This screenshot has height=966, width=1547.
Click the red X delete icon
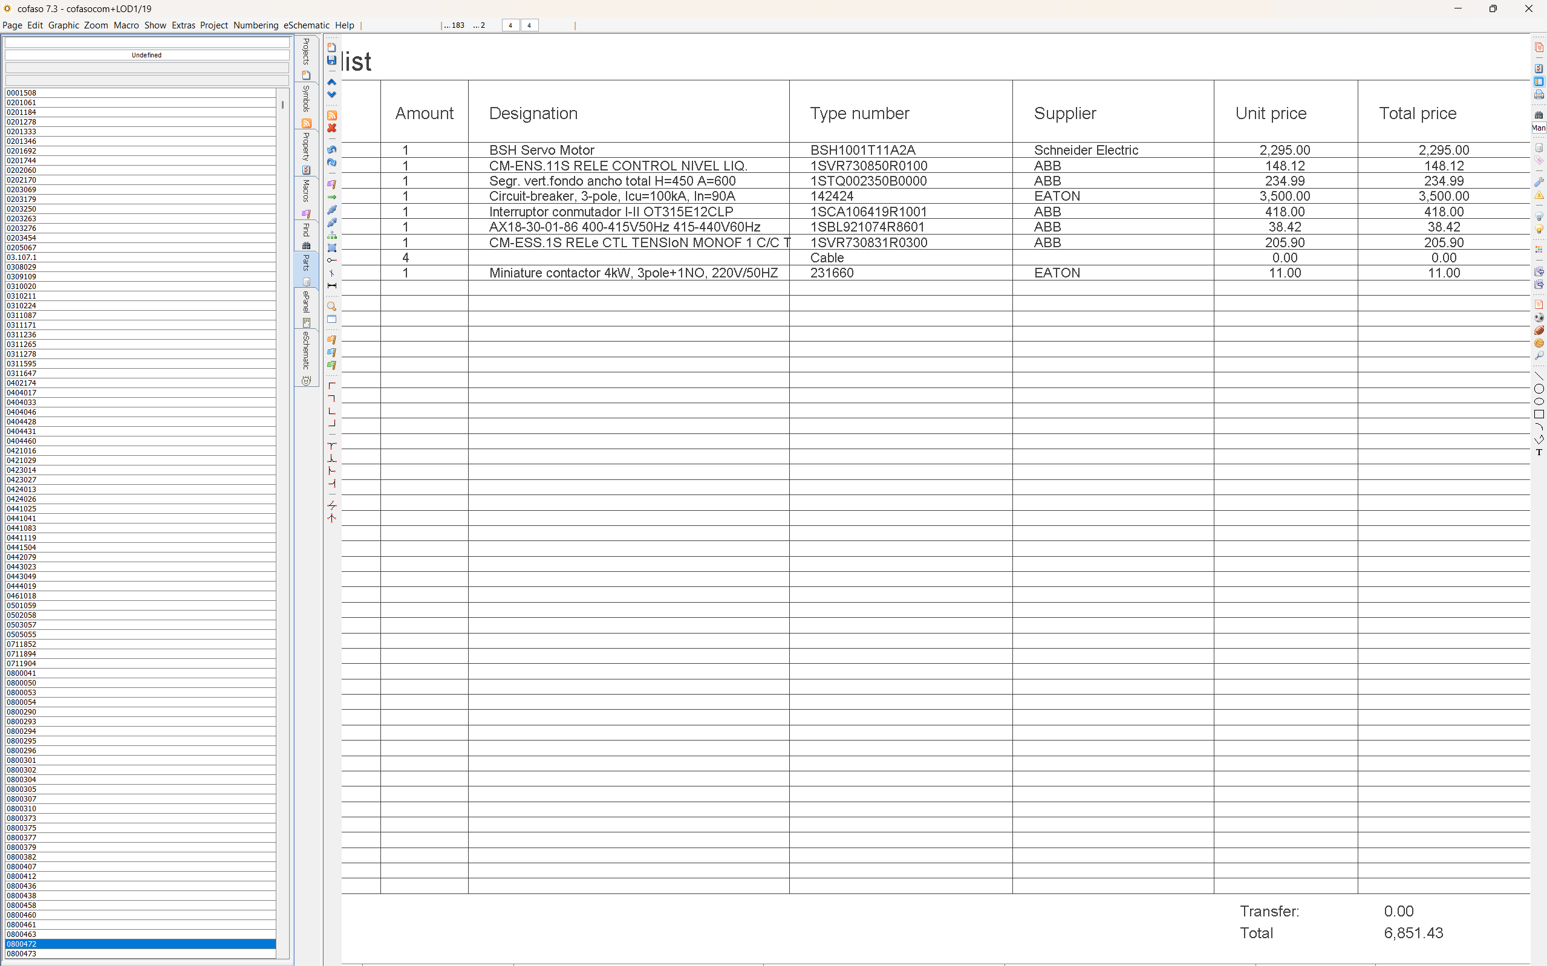coord(331,128)
